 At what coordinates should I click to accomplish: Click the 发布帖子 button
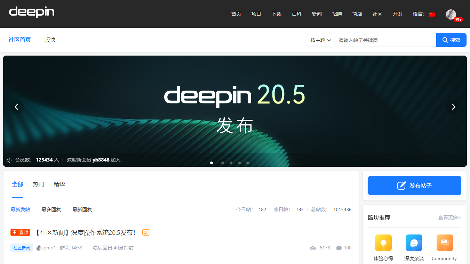coord(415,185)
